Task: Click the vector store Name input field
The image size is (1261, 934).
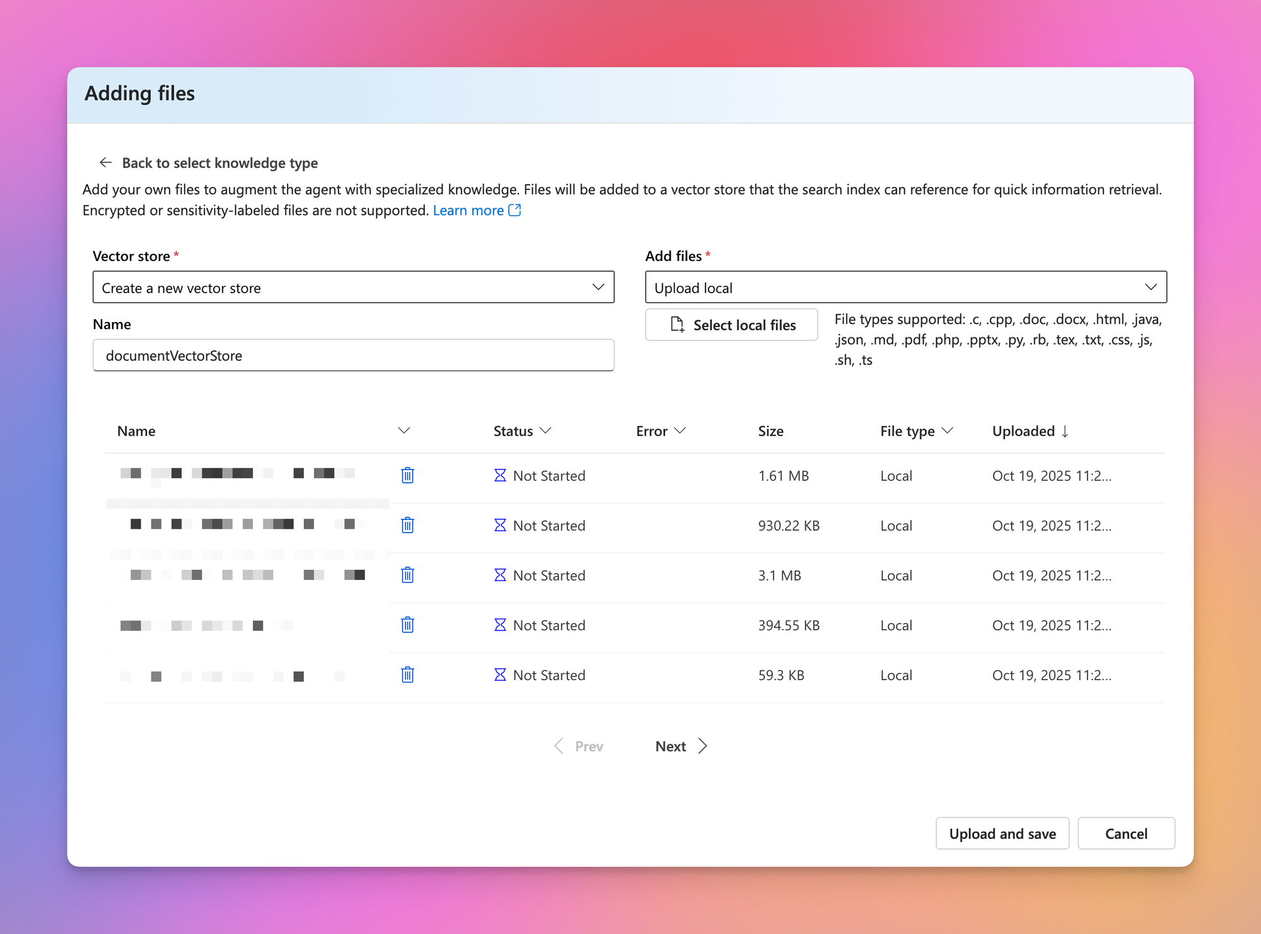Action: (353, 355)
